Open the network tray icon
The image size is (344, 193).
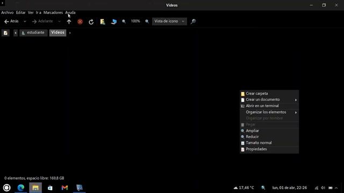[x=317, y=188]
